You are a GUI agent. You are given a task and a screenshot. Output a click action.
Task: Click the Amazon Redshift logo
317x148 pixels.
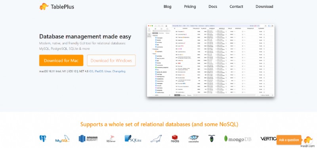[x=88, y=139]
